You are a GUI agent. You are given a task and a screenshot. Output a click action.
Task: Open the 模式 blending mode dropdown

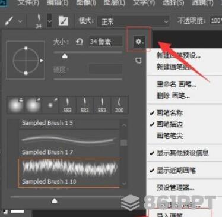(x=134, y=21)
